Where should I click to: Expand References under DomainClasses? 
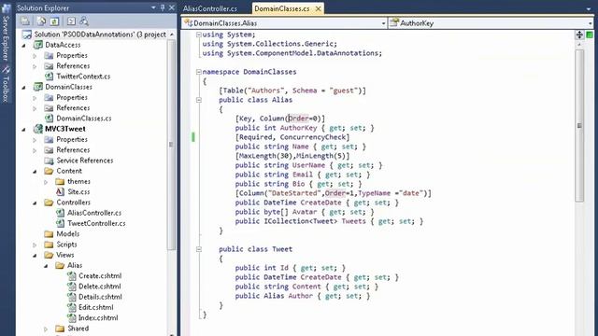click(x=35, y=108)
